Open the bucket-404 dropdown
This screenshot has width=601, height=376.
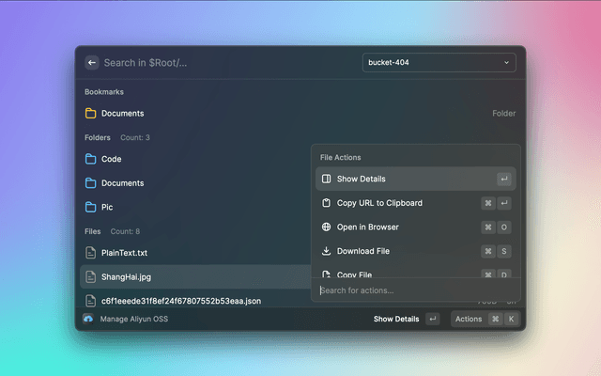point(439,63)
